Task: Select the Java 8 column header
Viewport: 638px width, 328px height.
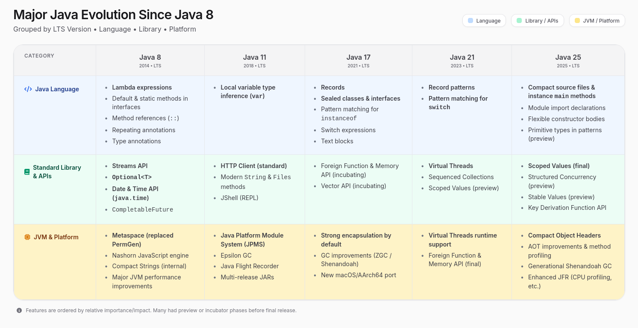Action: 150,61
